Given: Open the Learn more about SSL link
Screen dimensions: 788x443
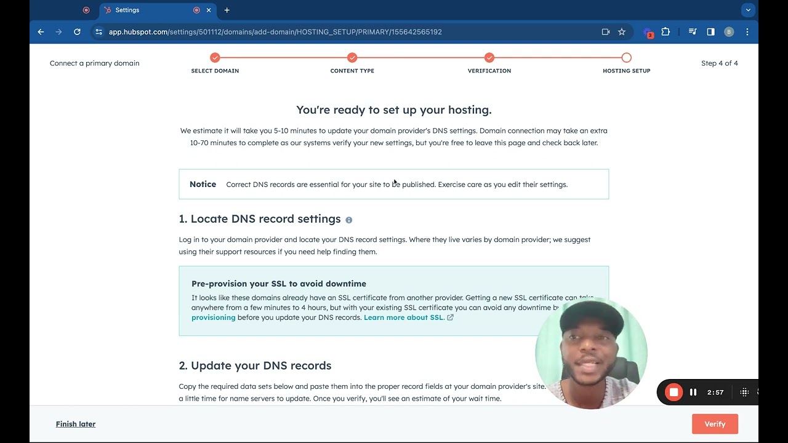Looking at the screenshot, I should (404, 317).
